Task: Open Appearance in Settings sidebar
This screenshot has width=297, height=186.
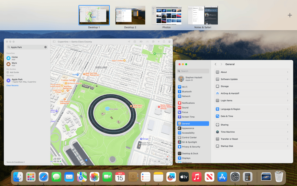Action: [193, 128]
